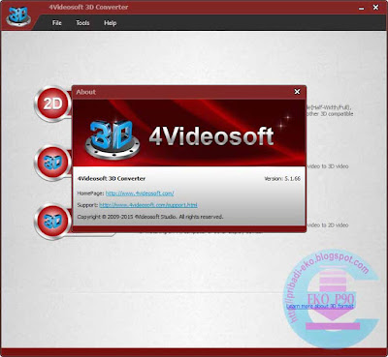Open the Help menu
This screenshot has width=388, height=357.
(110, 23)
